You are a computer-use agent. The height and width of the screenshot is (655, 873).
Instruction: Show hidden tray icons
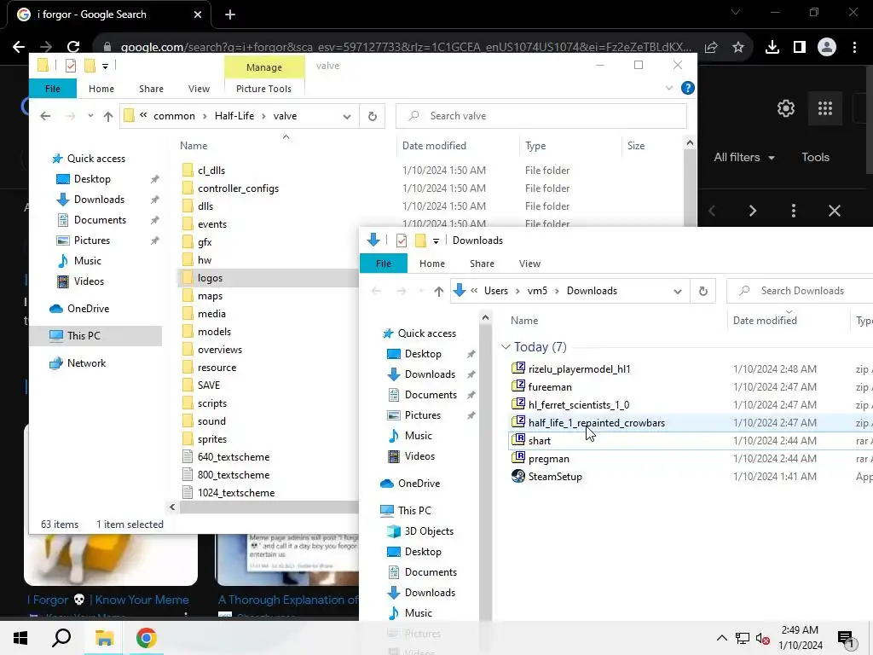pyautogui.click(x=721, y=638)
